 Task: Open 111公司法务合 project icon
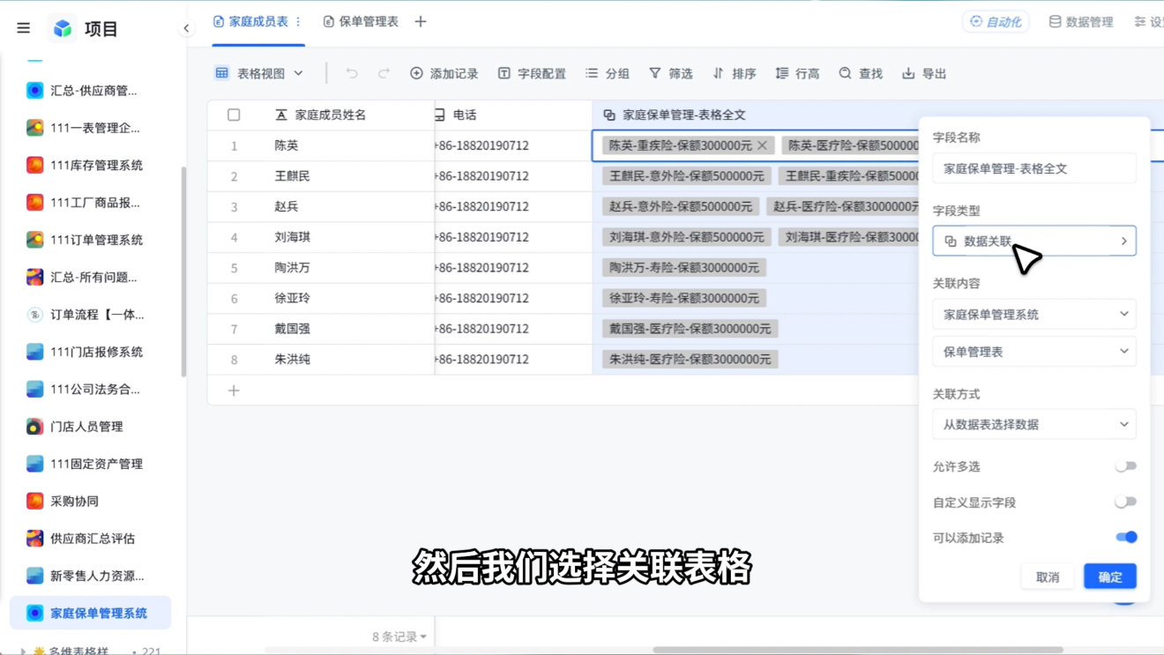35,389
